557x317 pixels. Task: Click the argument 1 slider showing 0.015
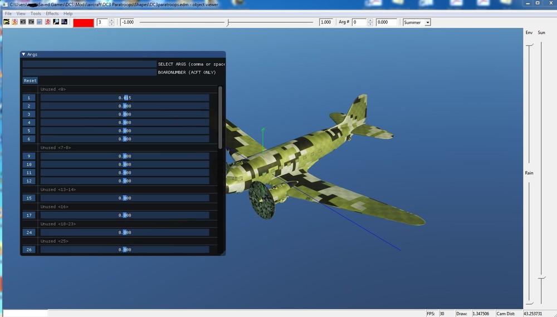[x=125, y=97]
